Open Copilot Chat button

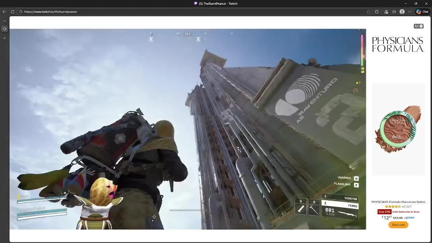pos(422,11)
